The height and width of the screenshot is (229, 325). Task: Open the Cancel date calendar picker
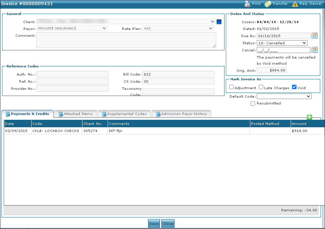point(314,50)
